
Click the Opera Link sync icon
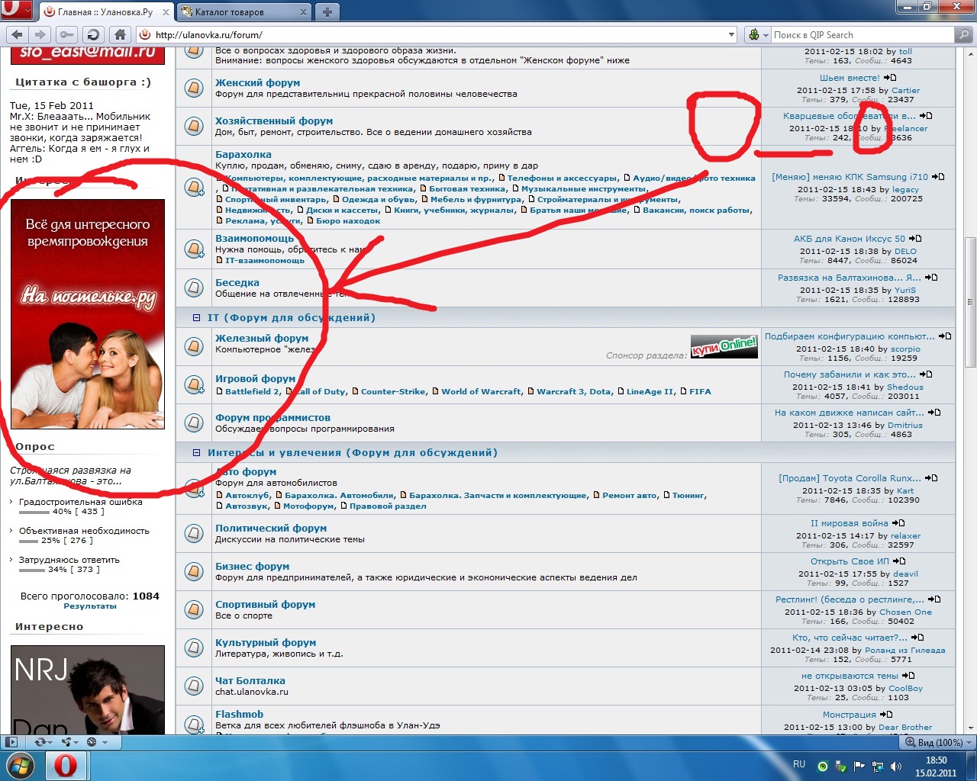[x=40, y=741]
